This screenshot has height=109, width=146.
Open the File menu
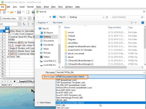tap(3, 7)
